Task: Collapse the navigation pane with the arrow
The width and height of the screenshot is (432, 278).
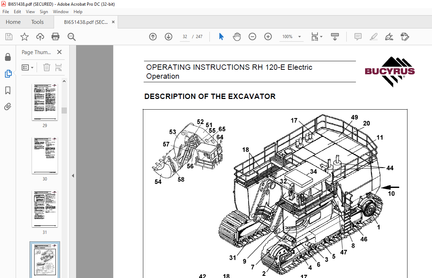Action: (73, 175)
